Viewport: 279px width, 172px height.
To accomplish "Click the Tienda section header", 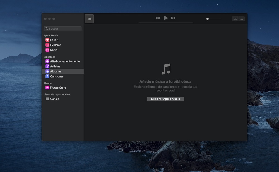I will click(x=48, y=83).
